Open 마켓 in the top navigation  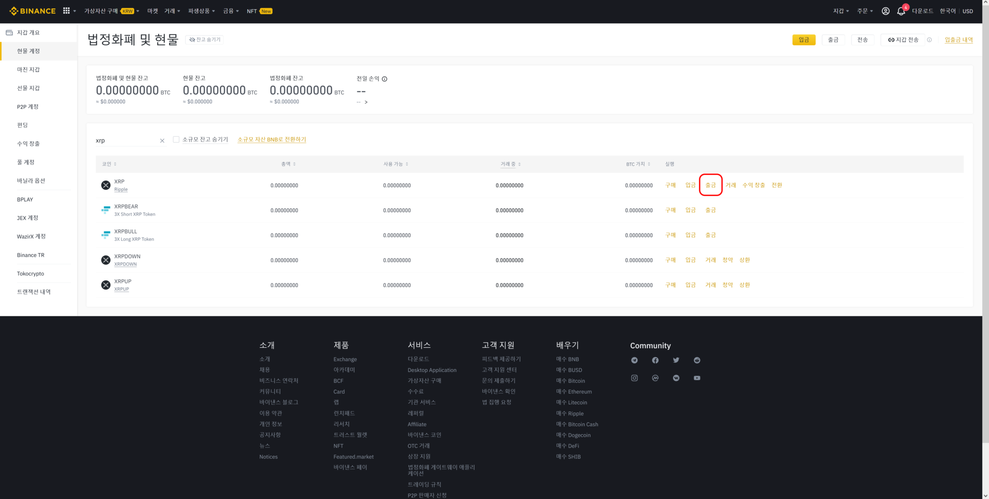pos(152,11)
